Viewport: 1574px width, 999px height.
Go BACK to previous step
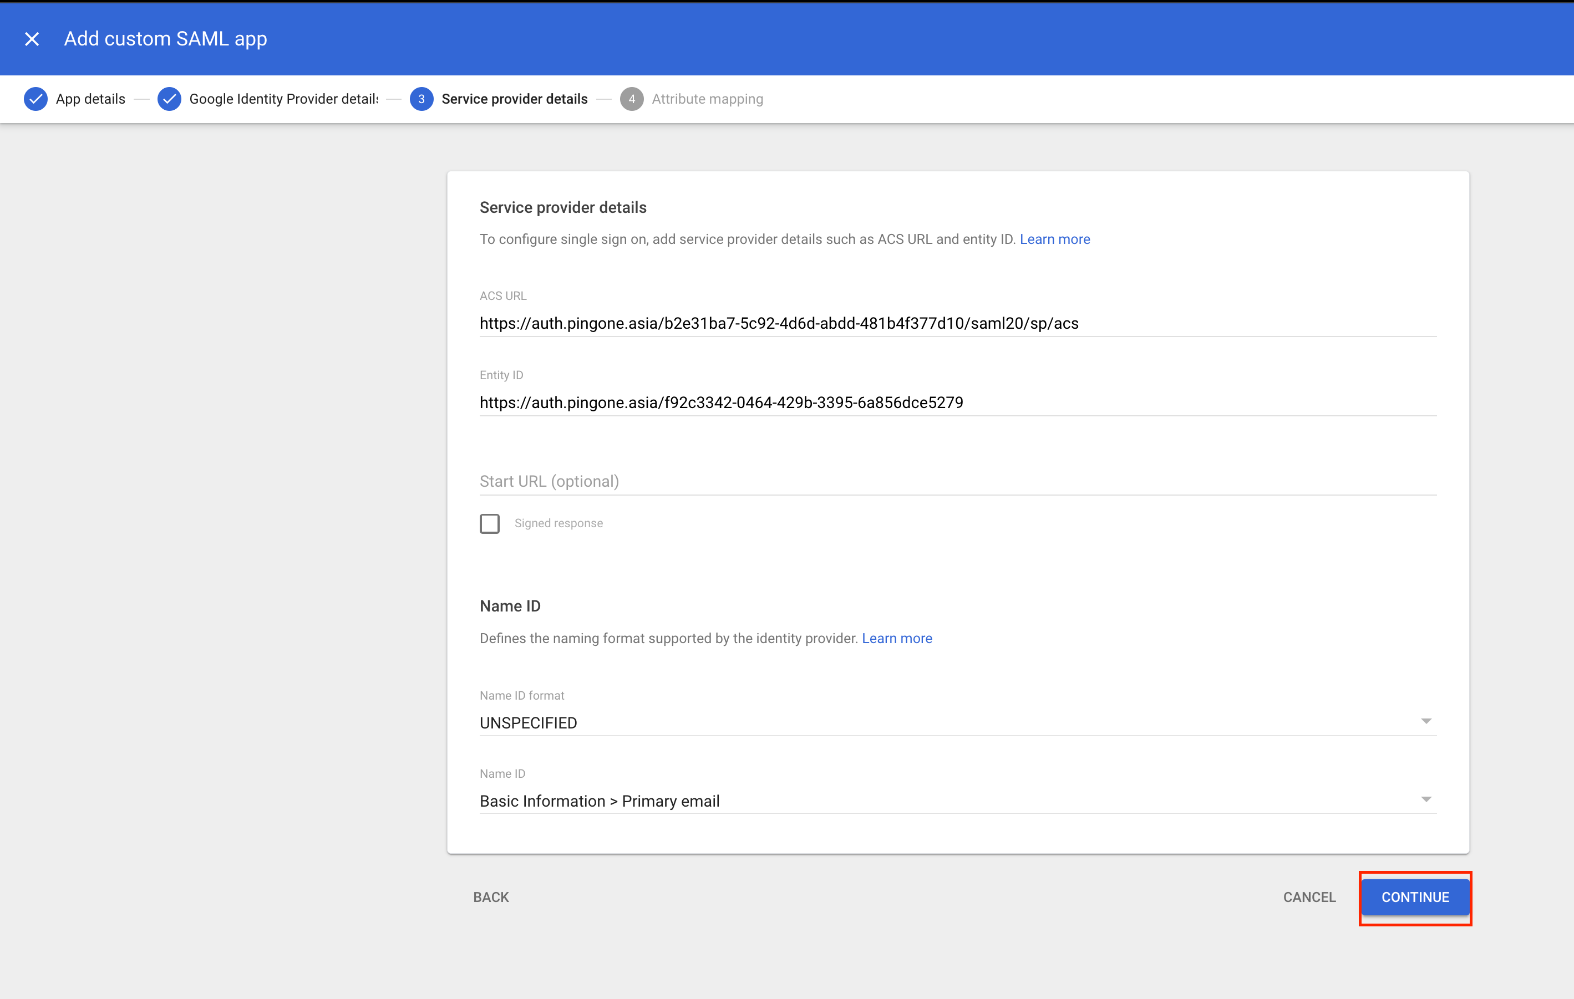(491, 897)
